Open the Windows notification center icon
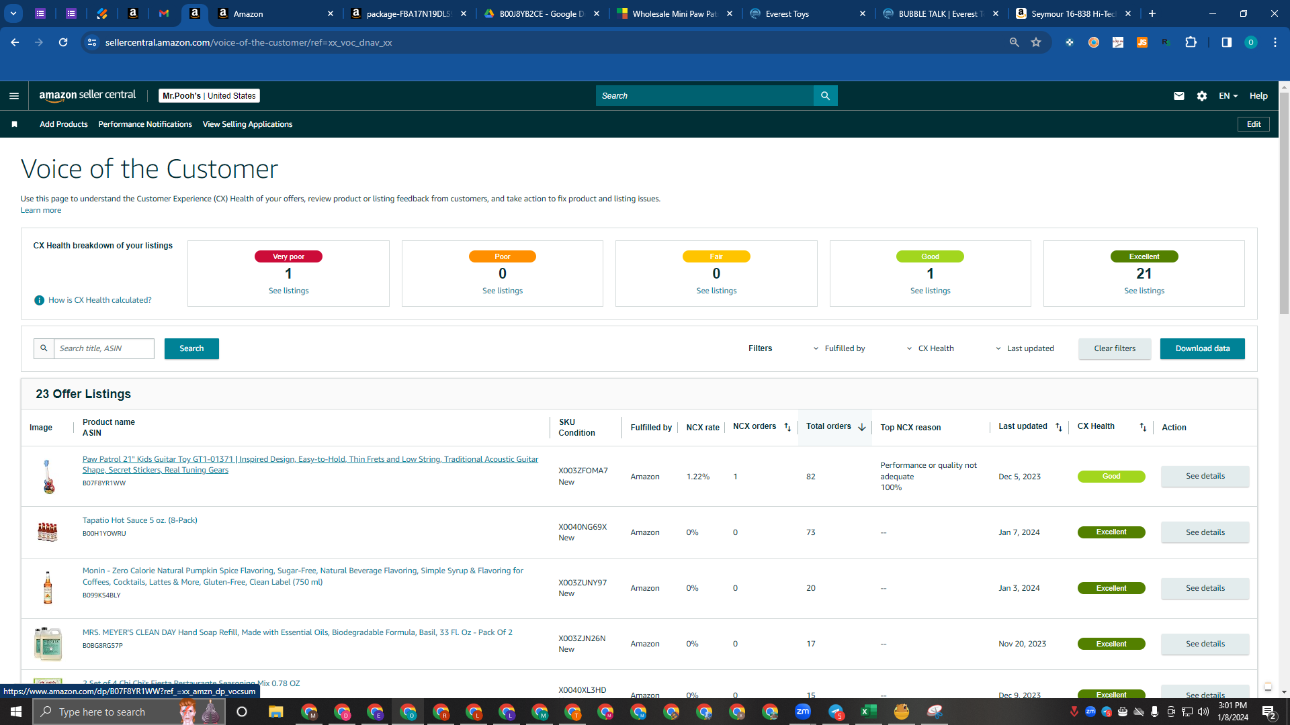1290x725 pixels. (x=1268, y=712)
